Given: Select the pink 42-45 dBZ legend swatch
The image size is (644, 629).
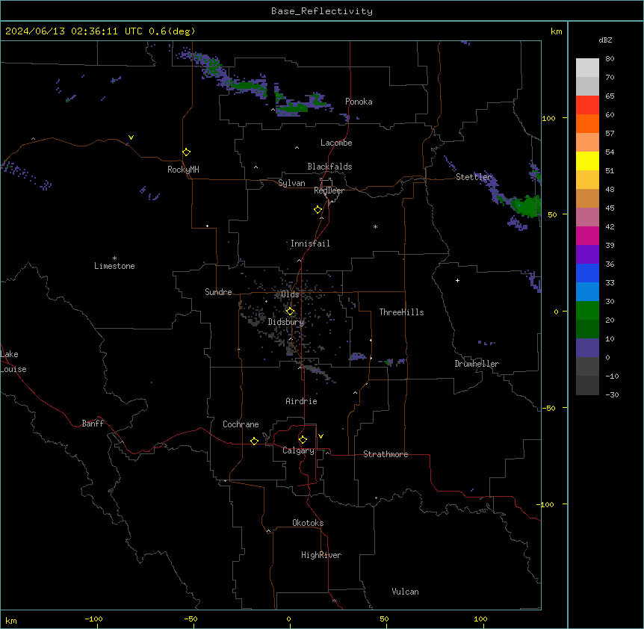Looking at the screenshot, I should [587, 217].
